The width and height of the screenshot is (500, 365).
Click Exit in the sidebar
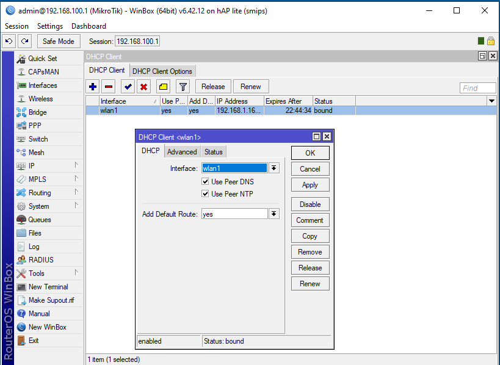coord(49,341)
